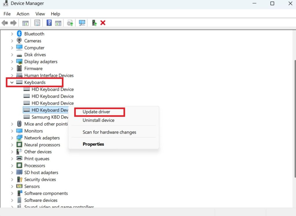Choose Uninstall device from context menu
Viewport: 296px width, 216px height.
(x=99, y=120)
